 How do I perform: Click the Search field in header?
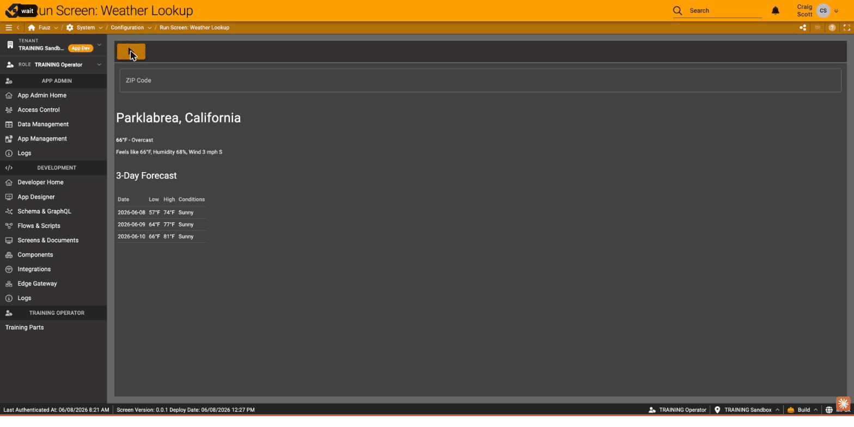[x=725, y=10]
